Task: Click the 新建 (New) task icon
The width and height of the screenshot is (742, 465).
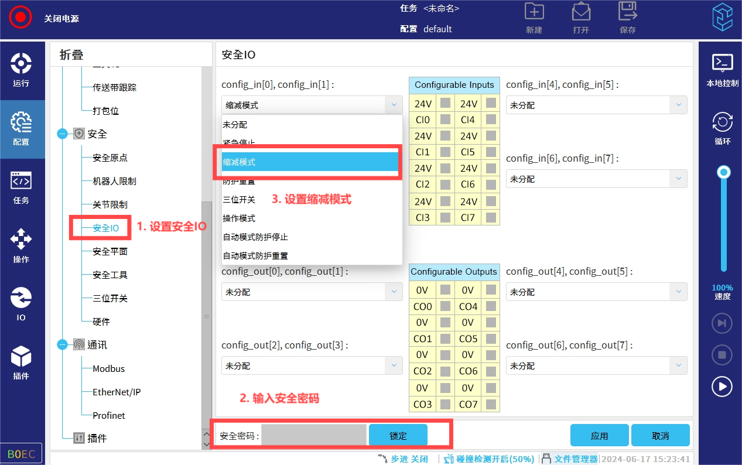Action: point(534,18)
